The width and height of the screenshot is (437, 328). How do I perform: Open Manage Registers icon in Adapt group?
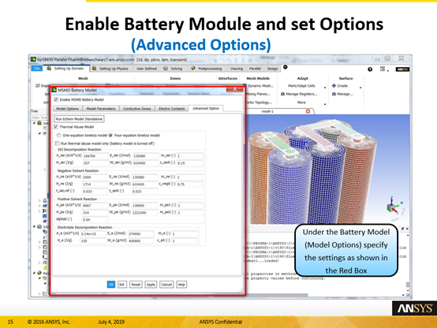pyautogui.click(x=283, y=94)
